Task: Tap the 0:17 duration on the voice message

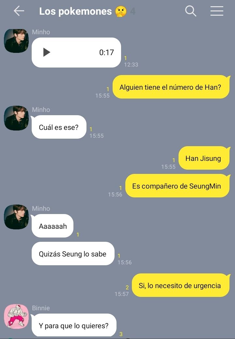Action: coord(107,52)
